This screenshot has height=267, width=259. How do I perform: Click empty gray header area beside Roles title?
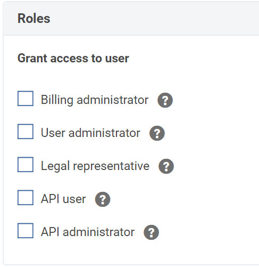[x=154, y=19]
